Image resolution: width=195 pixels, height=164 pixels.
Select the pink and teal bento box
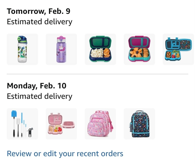(x=139, y=49)
